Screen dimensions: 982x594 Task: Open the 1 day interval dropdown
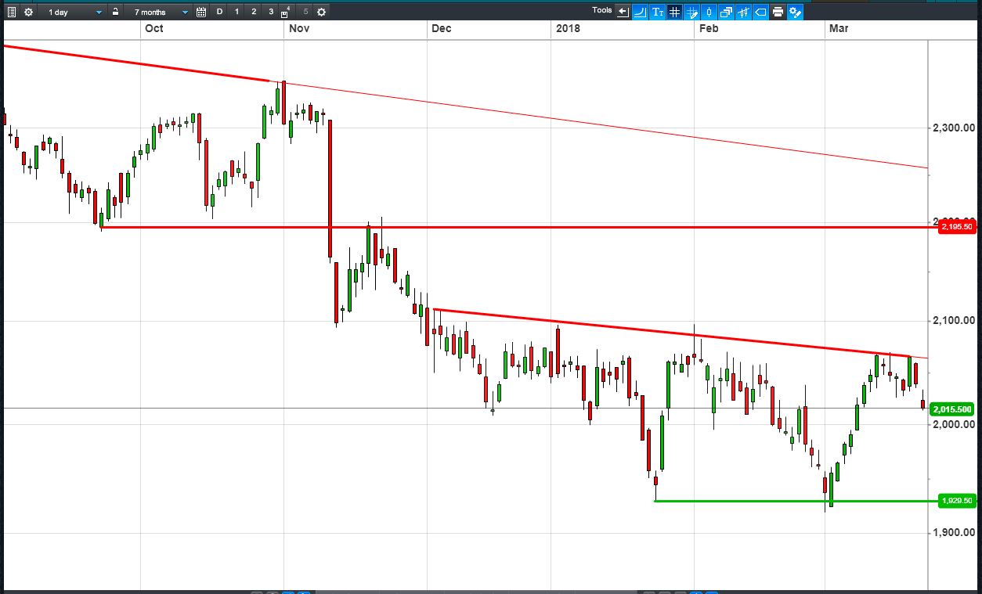[x=74, y=12]
